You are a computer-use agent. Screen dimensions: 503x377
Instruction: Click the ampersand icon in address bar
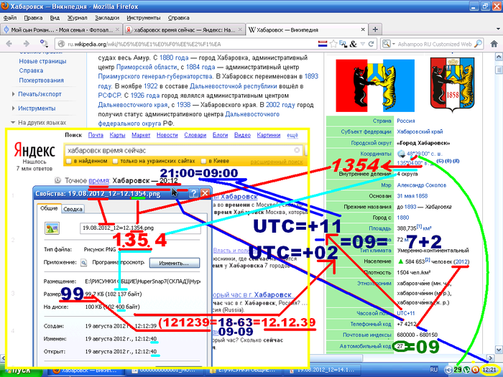354,44
